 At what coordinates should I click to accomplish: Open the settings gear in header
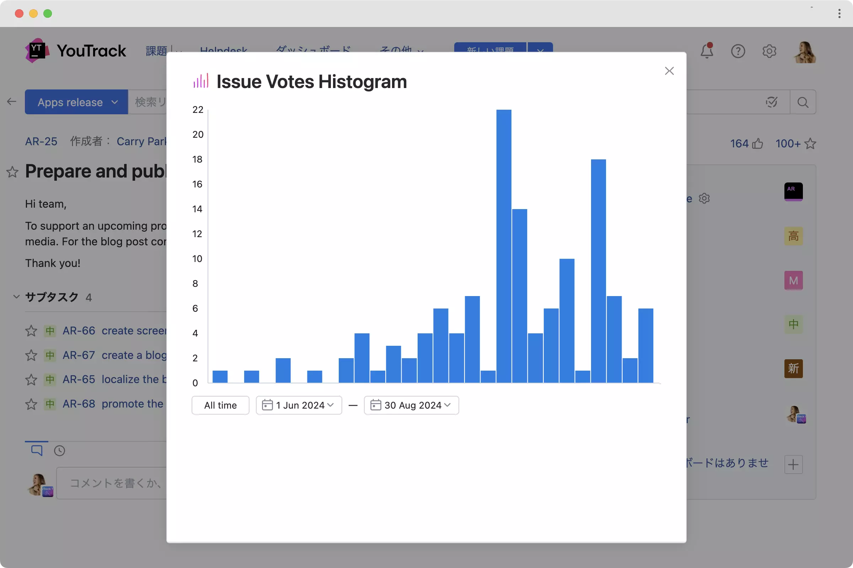pyautogui.click(x=769, y=51)
